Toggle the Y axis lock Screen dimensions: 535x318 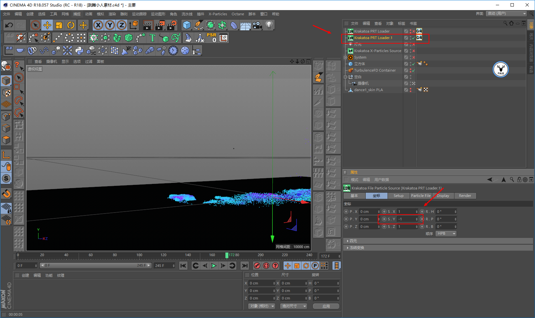[x=110, y=25]
